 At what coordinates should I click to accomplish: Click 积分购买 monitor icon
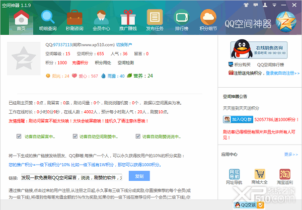pyautogui.click(x=231, y=64)
